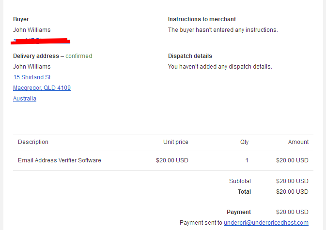The image size is (326, 230).
Task: Click the Qty column header
Action: [x=244, y=142]
